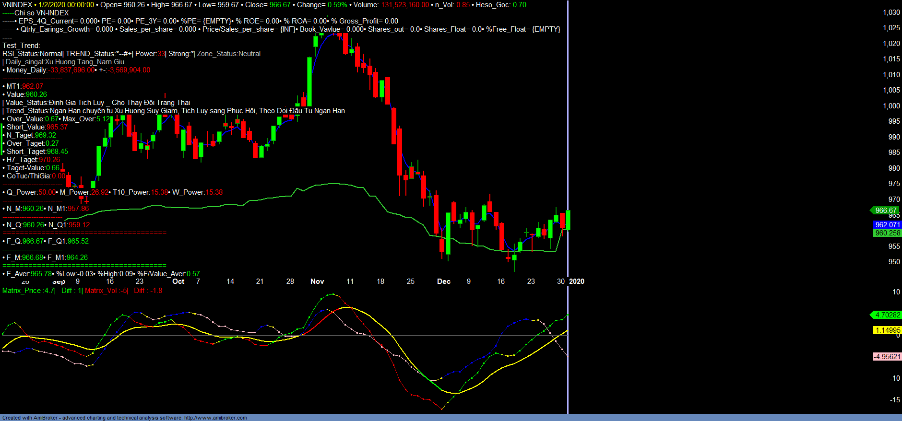Select the Oct label on date axis
Screen dimensions: 902x421
[178, 281]
